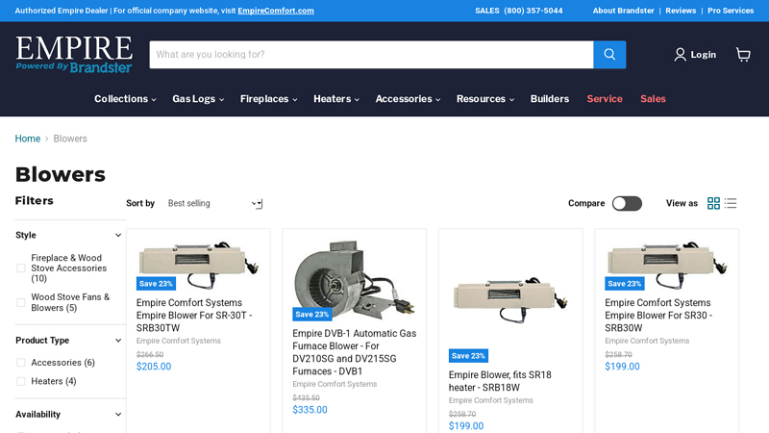Open the Fireplaces menu
Image resolution: width=769 pixels, height=433 pixels.
[x=269, y=99]
